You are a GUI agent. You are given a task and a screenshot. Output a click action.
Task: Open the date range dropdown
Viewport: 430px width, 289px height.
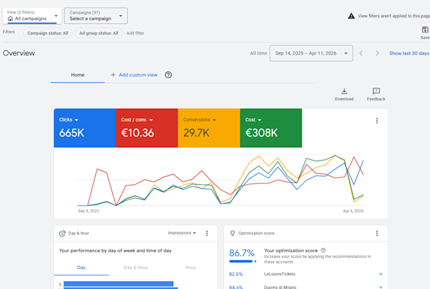tap(311, 53)
